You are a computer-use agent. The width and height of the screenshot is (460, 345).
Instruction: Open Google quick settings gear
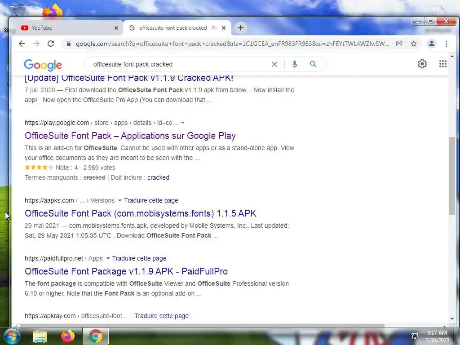[x=422, y=64]
